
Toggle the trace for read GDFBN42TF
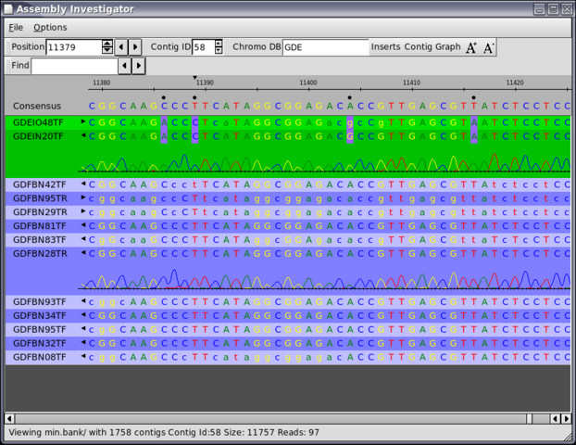[84, 184]
